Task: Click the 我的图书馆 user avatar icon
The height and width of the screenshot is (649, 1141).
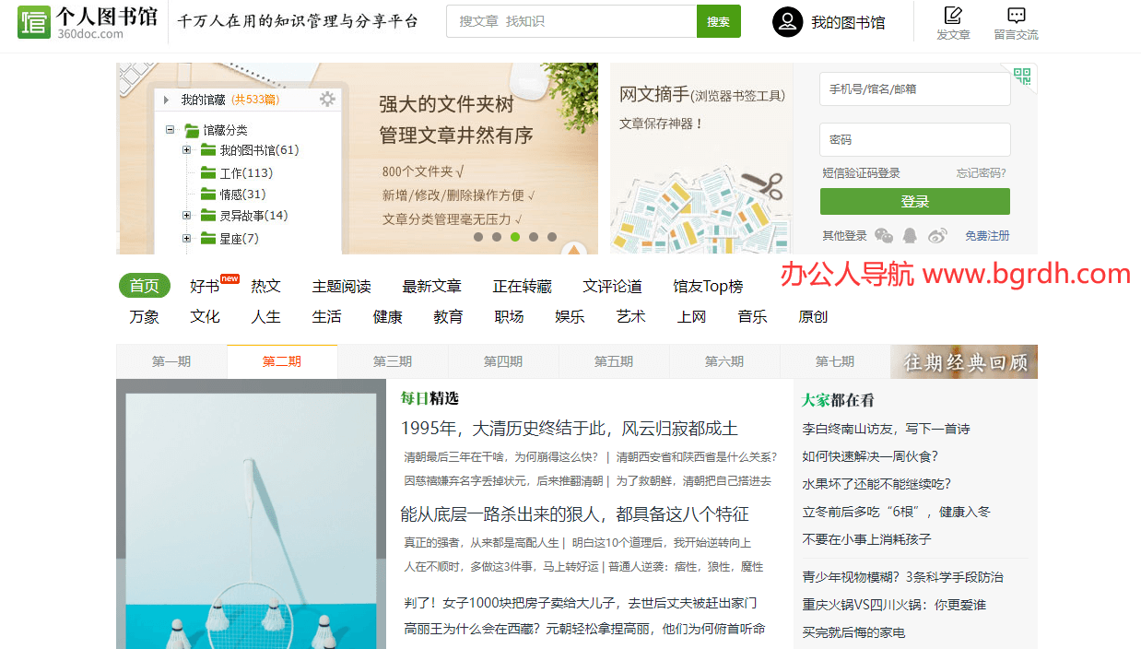Action: pyautogui.click(x=786, y=21)
